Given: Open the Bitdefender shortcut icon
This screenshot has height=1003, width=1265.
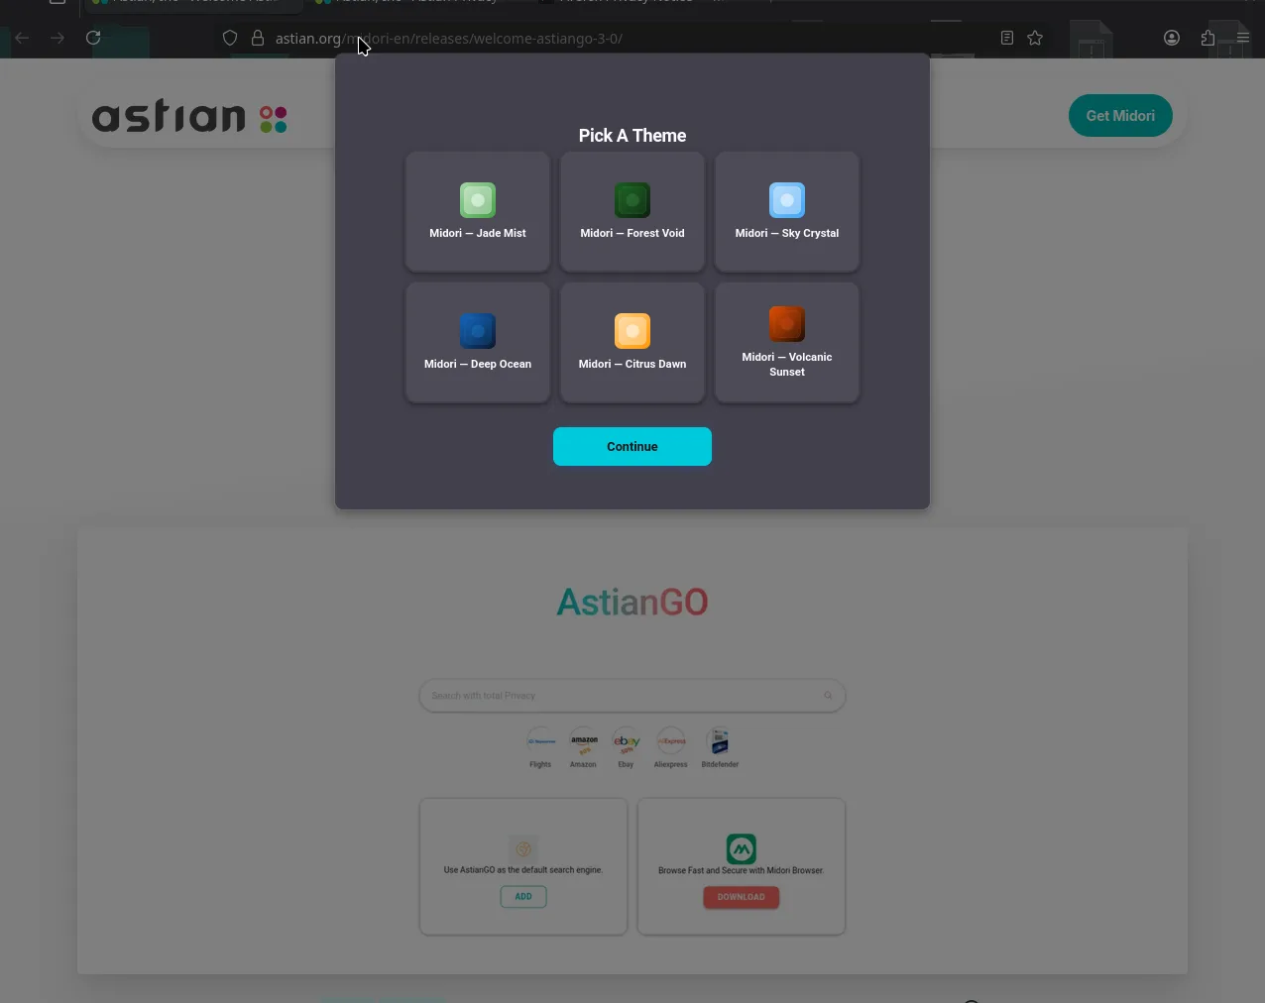Looking at the screenshot, I should [720, 741].
